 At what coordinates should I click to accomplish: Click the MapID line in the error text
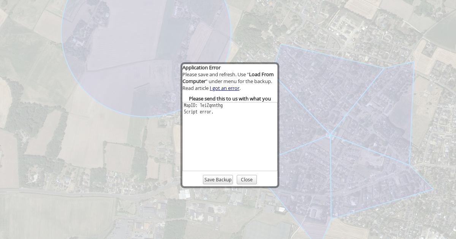pos(203,105)
